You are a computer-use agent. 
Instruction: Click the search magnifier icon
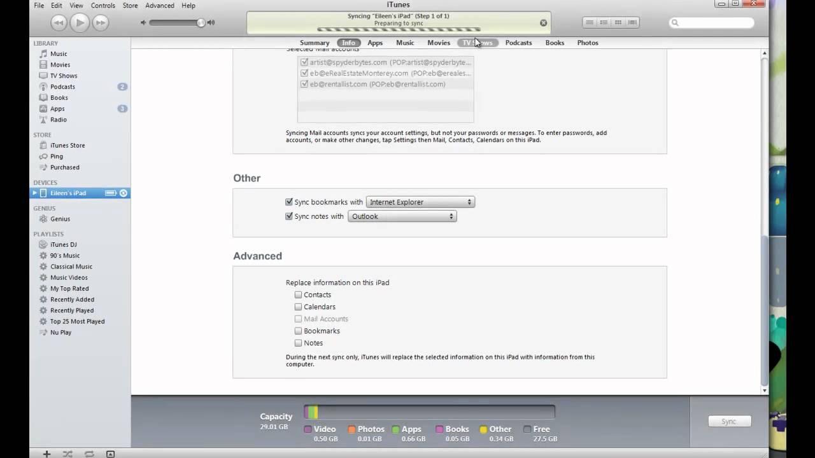[x=676, y=23]
